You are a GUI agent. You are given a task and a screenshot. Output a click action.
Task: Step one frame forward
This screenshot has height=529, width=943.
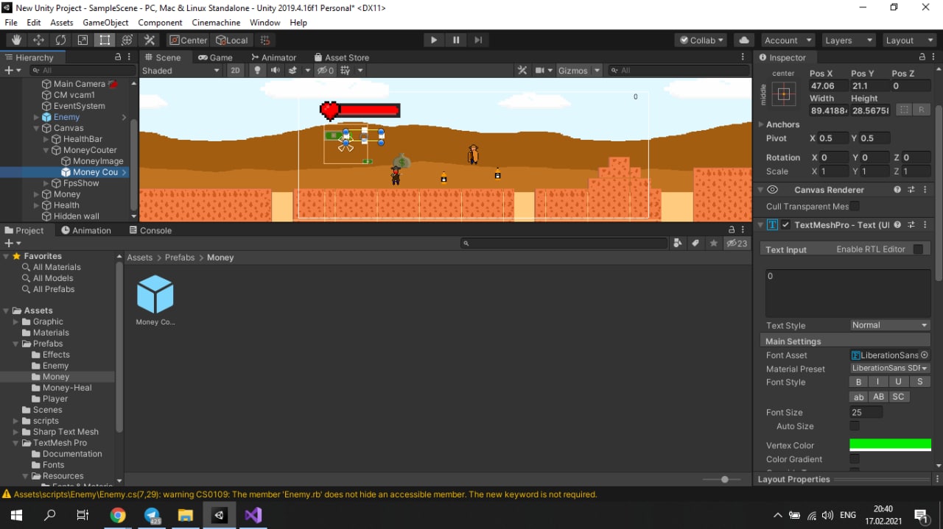478,40
